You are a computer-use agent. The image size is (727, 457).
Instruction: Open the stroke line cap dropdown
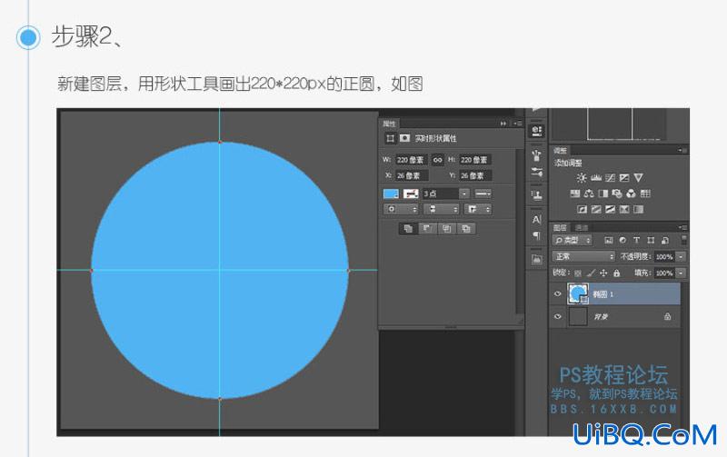(441, 210)
